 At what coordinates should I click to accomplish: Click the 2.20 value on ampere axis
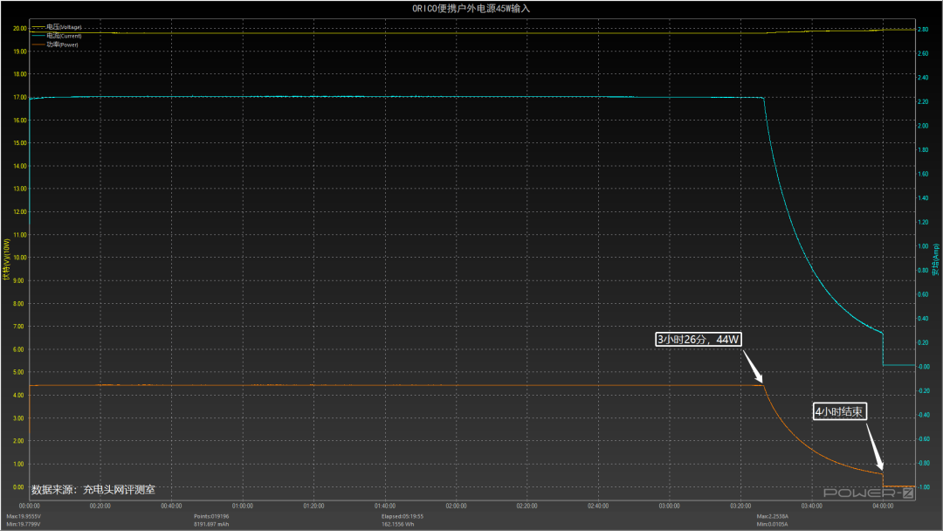pyautogui.click(x=923, y=101)
